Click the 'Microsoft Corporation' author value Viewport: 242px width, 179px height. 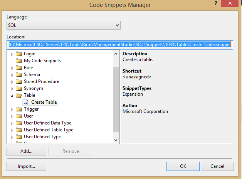pos(145,111)
